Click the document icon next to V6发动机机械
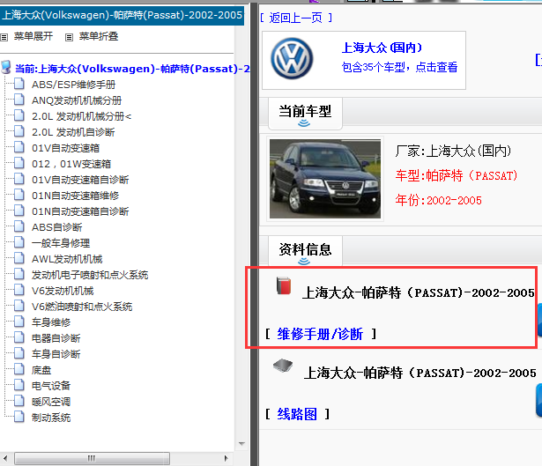 19,290
